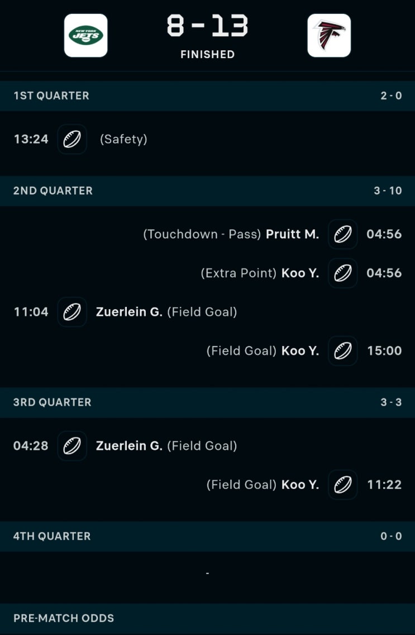Click the football icon for the 11:22 Koo field goal
Image resolution: width=415 pixels, height=635 pixels.
342,485
